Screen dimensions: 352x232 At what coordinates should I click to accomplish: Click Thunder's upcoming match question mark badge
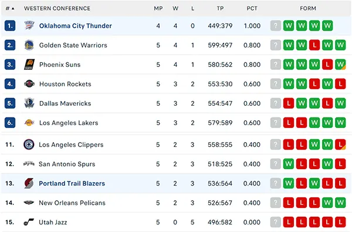pyautogui.click(x=276, y=26)
